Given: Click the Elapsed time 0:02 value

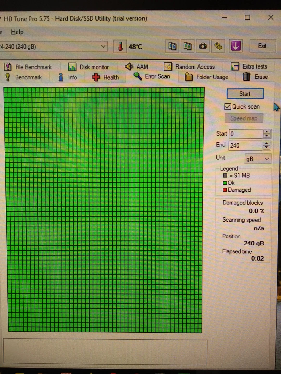Looking at the screenshot, I should coord(257,258).
